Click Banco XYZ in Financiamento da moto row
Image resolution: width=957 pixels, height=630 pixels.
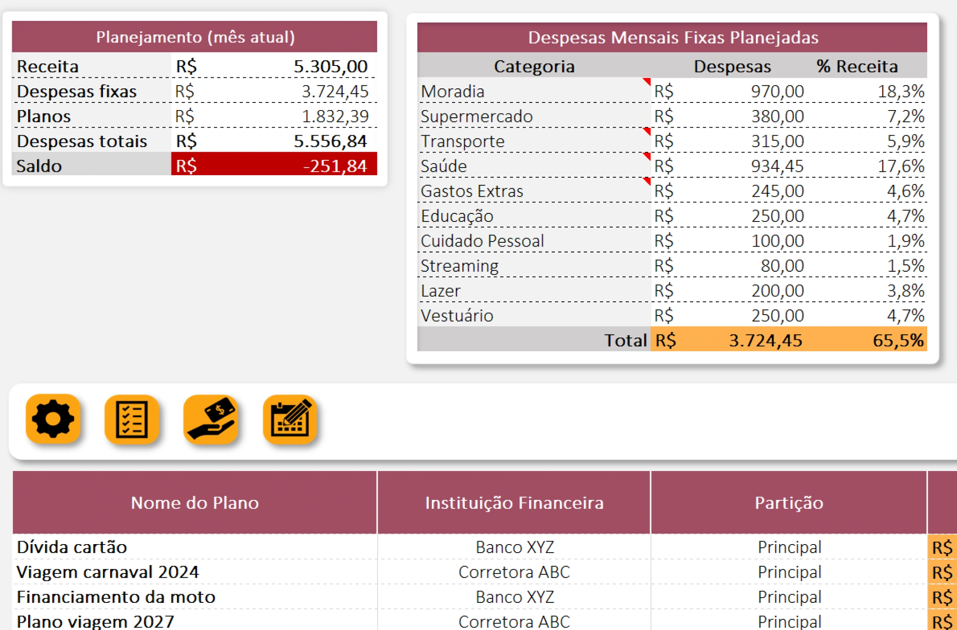[x=515, y=597]
